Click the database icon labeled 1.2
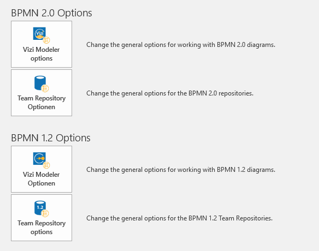This screenshot has height=251, width=319. [40, 207]
